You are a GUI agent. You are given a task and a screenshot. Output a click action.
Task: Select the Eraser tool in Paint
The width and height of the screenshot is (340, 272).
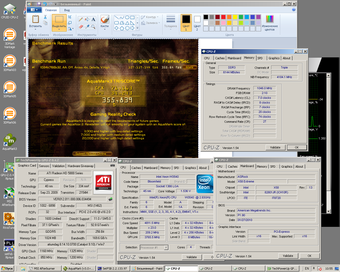(x=81, y=27)
